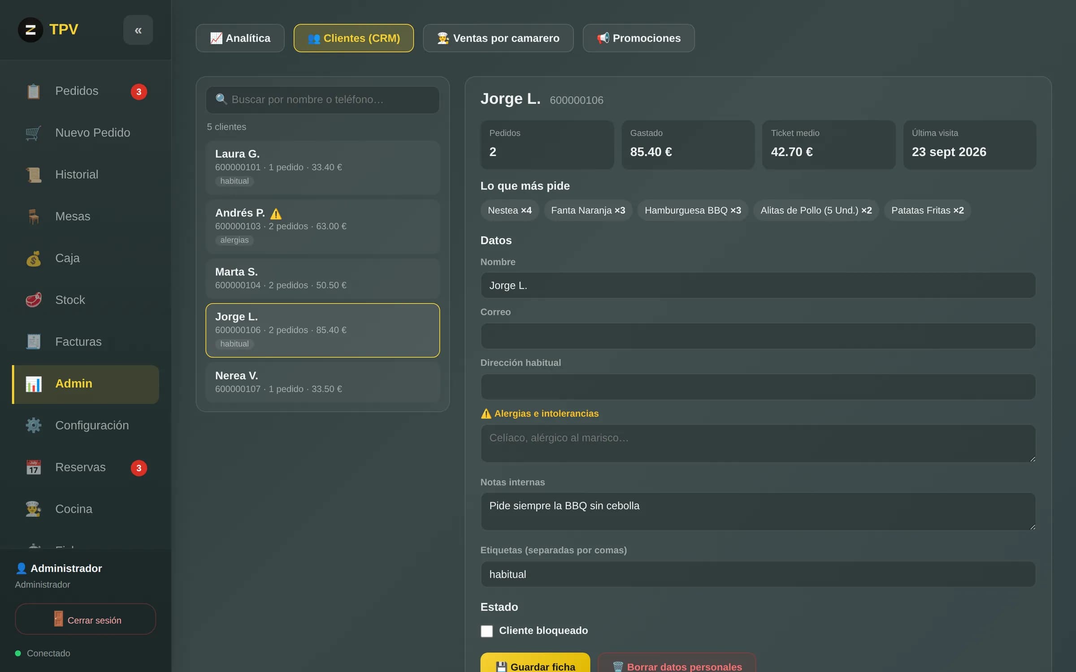Focus the search by name or phone field
Screen dimensions: 1076x672
[x=322, y=99]
